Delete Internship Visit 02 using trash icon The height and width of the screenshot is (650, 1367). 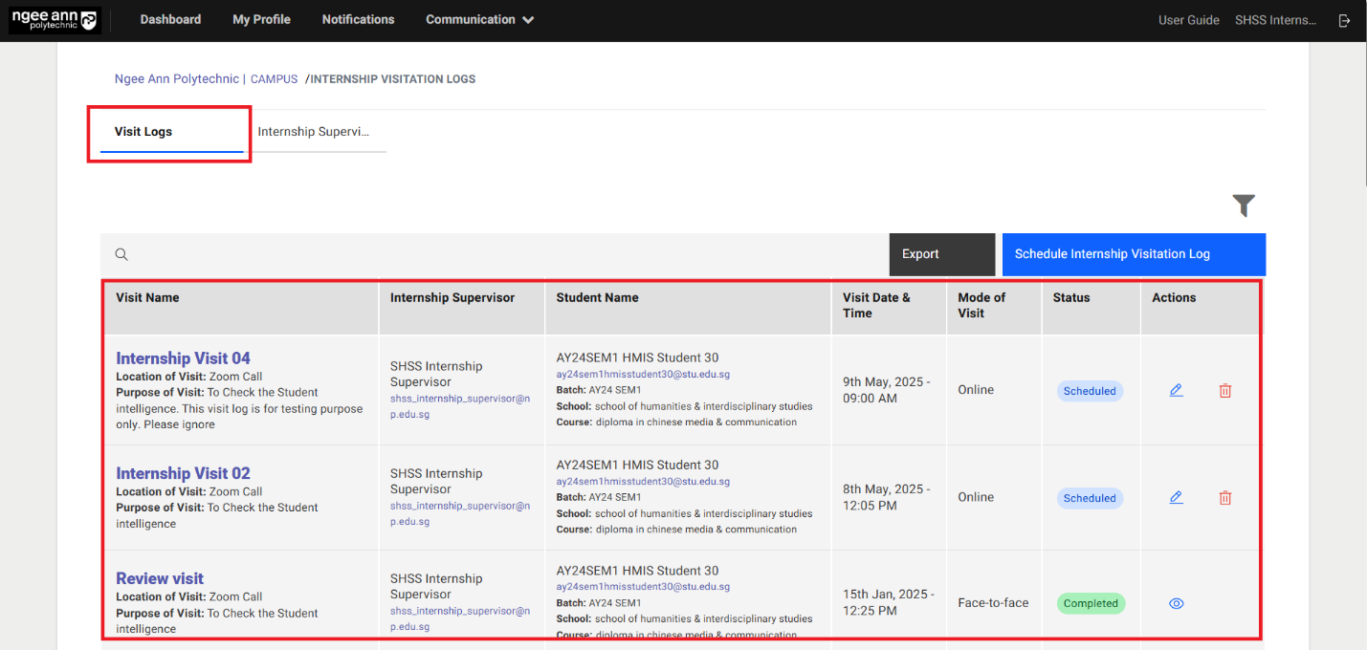1224,497
